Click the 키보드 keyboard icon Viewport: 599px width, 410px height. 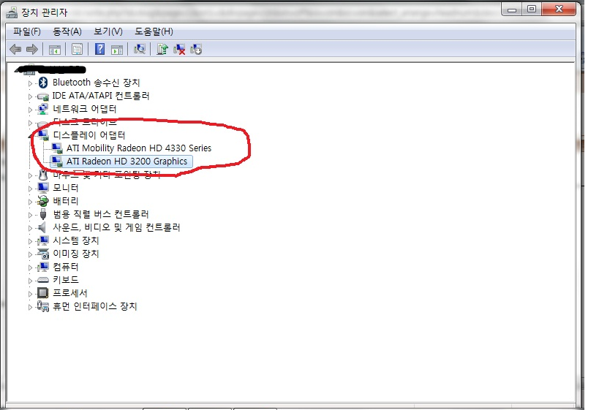coord(42,280)
